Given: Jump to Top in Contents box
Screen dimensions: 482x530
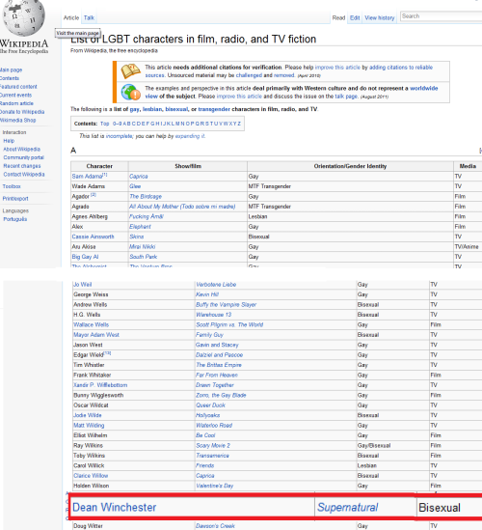Looking at the screenshot, I should tap(105, 124).
